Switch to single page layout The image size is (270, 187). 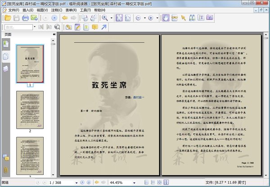click(147, 183)
